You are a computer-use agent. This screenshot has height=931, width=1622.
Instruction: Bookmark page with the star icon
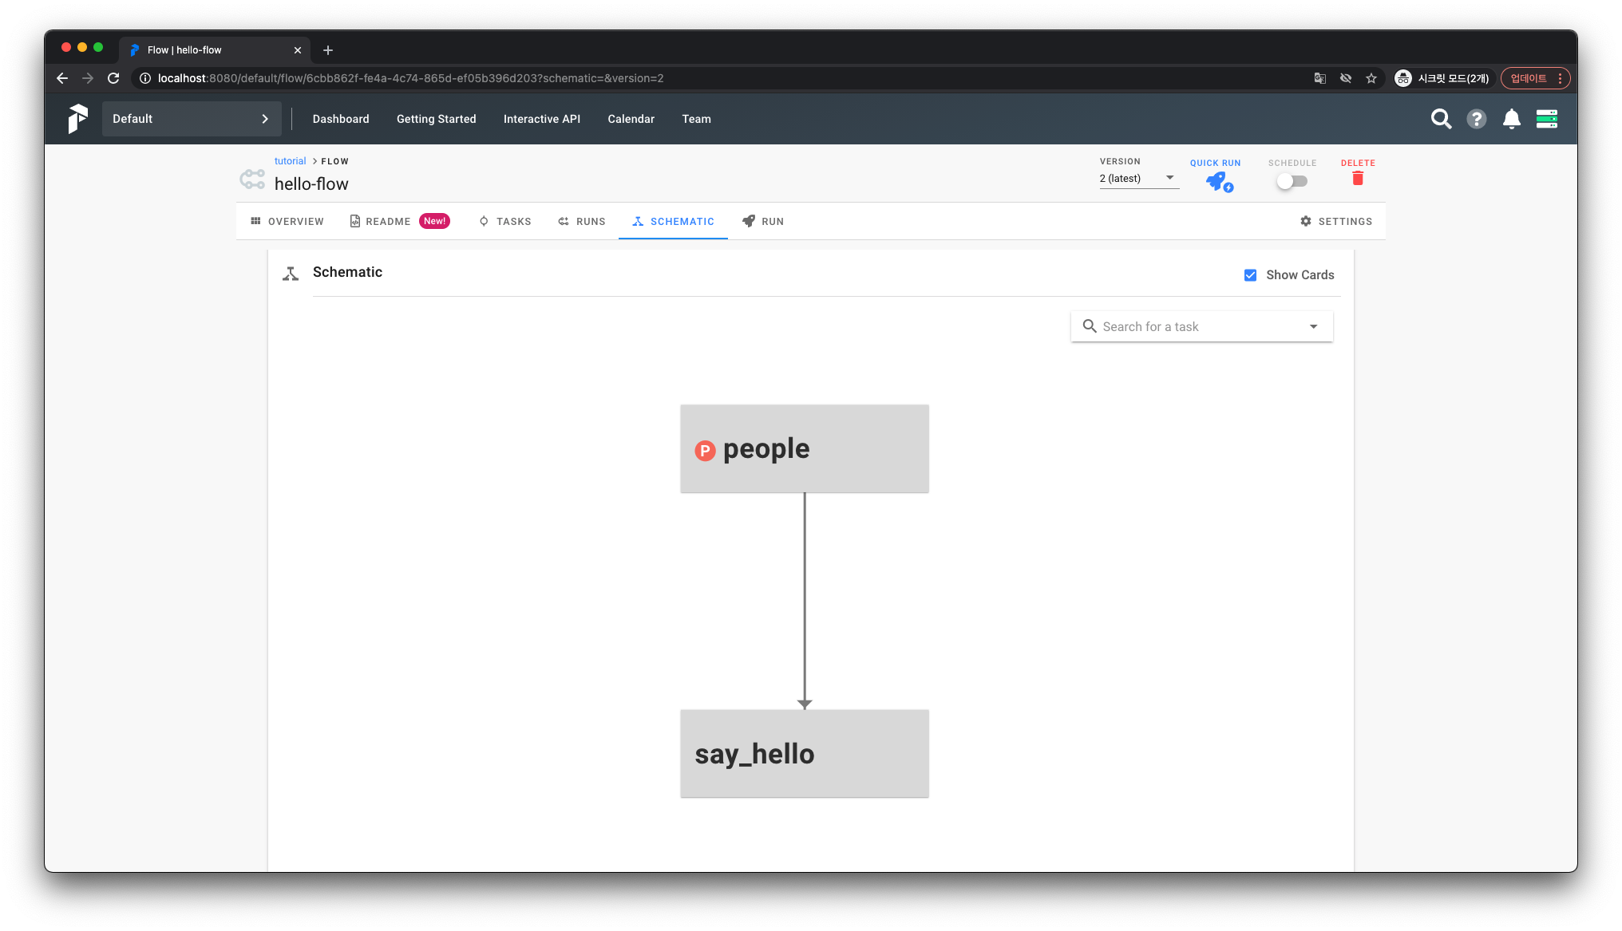[x=1371, y=78]
